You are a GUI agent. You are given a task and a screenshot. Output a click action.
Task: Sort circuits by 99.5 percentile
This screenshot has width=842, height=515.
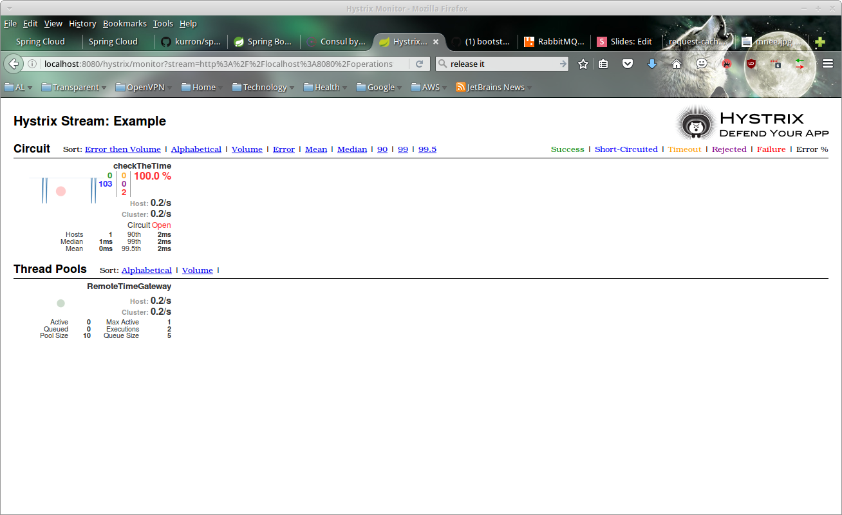coord(427,149)
